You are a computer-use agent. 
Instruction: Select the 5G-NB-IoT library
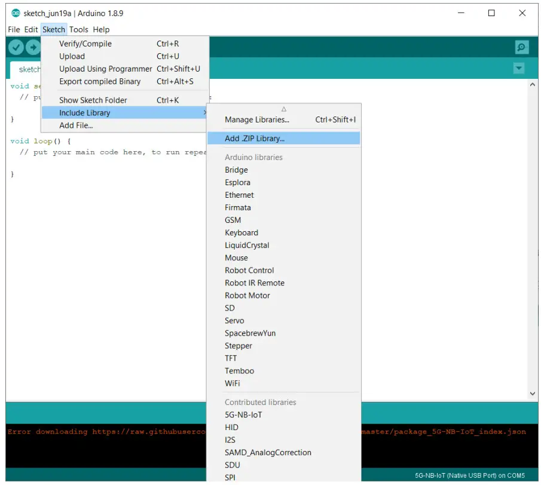[243, 415]
